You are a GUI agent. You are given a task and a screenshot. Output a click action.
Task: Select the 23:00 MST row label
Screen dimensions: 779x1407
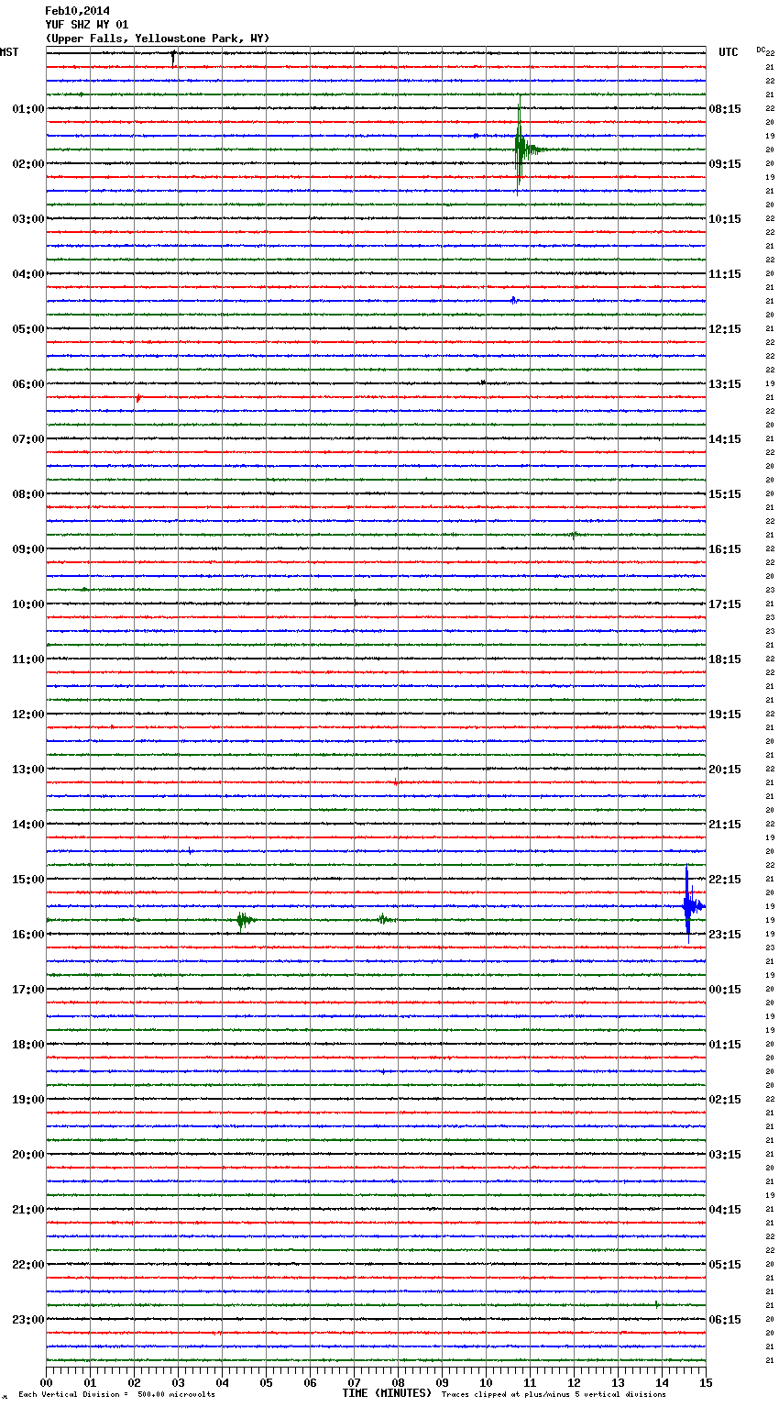coord(27,1320)
